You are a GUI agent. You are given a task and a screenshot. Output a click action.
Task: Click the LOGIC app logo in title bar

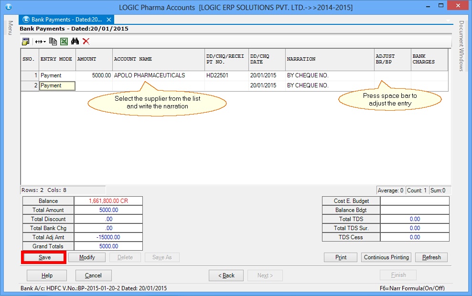[x=9, y=7]
